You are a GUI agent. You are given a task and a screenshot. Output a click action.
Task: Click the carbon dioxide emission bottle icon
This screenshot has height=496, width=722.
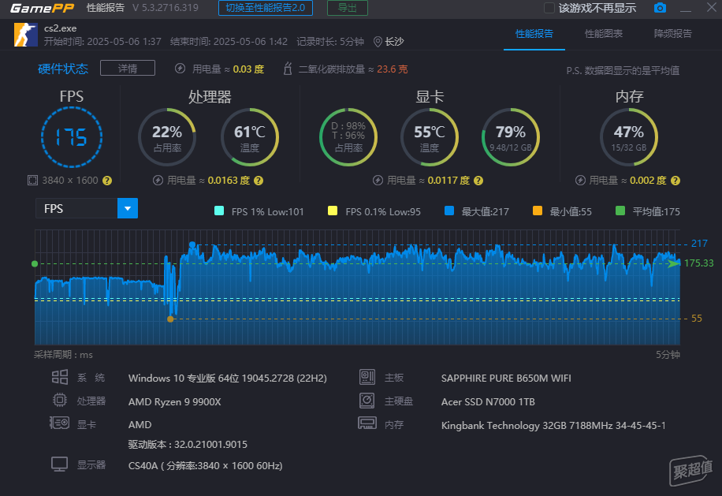pyautogui.click(x=288, y=69)
